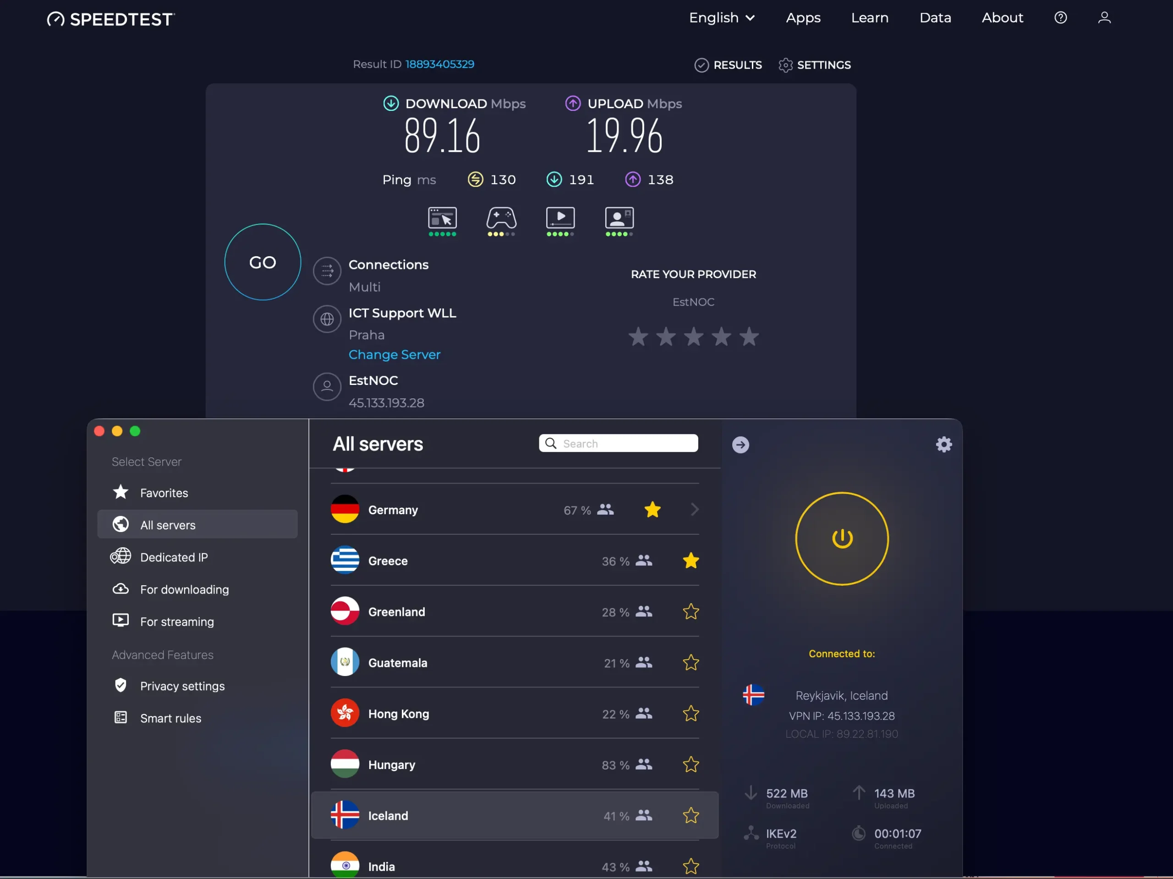
Task: Open the help question mark icon
Action: tap(1061, 17)
